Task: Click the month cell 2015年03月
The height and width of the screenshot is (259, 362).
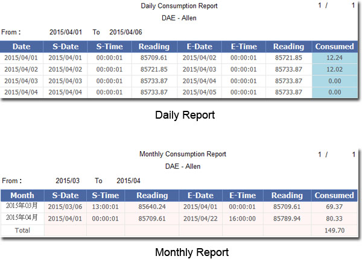Action: [22, 205]
